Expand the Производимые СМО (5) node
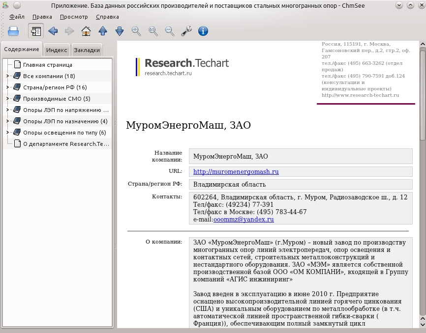 pos(7,98)
